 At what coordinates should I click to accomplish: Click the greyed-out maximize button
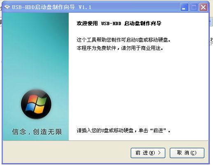pyautogui.click(x=194, y=7)
